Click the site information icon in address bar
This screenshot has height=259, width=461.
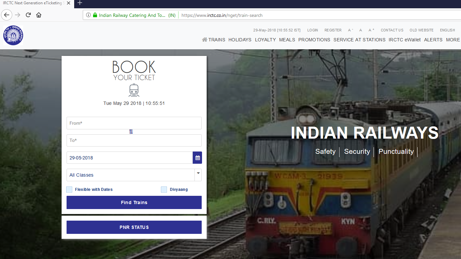88,15
